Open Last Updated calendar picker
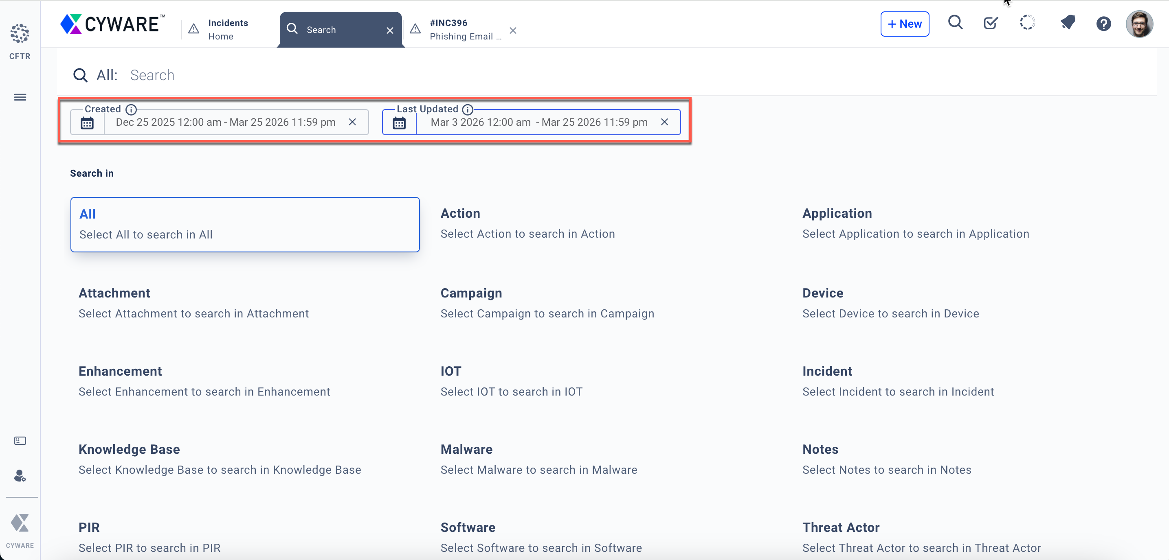Viewport: 1169px width, 560px height. click(x=399, y=122)
